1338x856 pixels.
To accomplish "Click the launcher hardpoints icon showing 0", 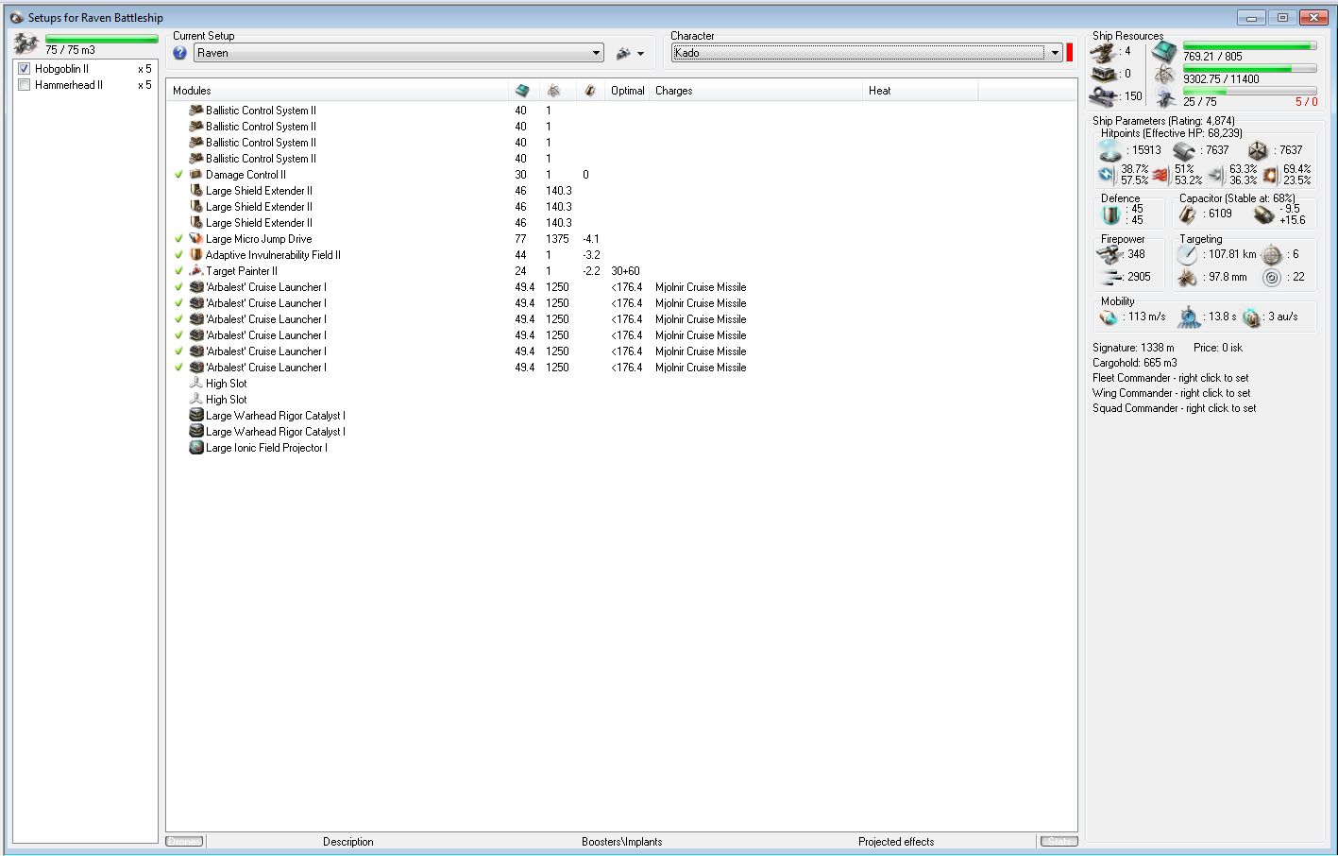I will 1105,74.
